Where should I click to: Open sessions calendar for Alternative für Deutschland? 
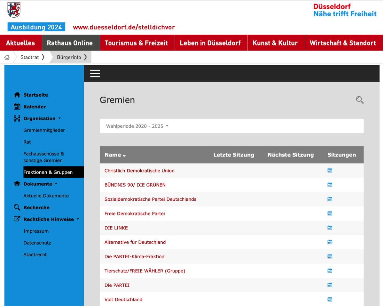click(330, 242)
